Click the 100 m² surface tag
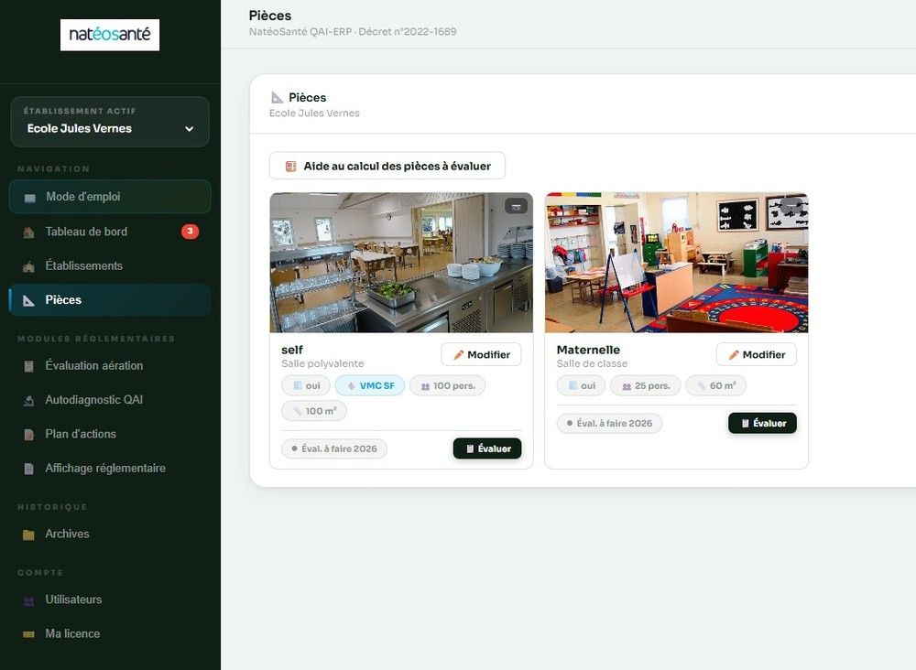This screenshot has width=916, height=670. (314, 411)
